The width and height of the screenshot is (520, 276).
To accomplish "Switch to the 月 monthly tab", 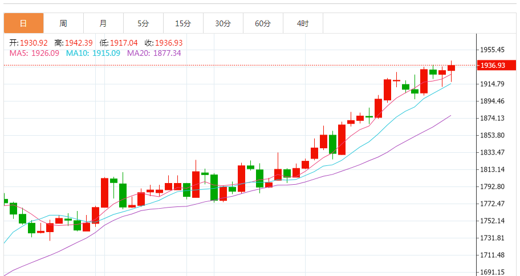I will pos(103,23).
